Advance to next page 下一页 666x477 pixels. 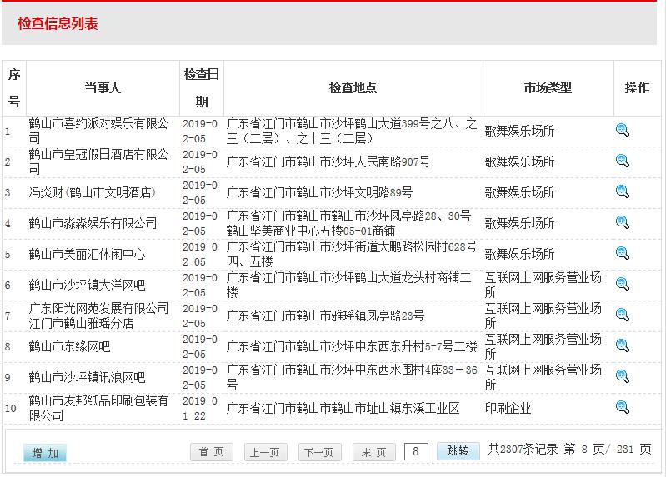point(319,452)
